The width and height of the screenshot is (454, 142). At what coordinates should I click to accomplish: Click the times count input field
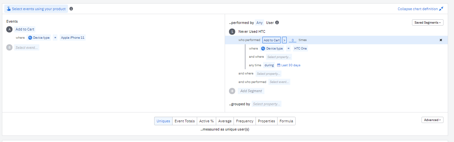coord(293,40)
